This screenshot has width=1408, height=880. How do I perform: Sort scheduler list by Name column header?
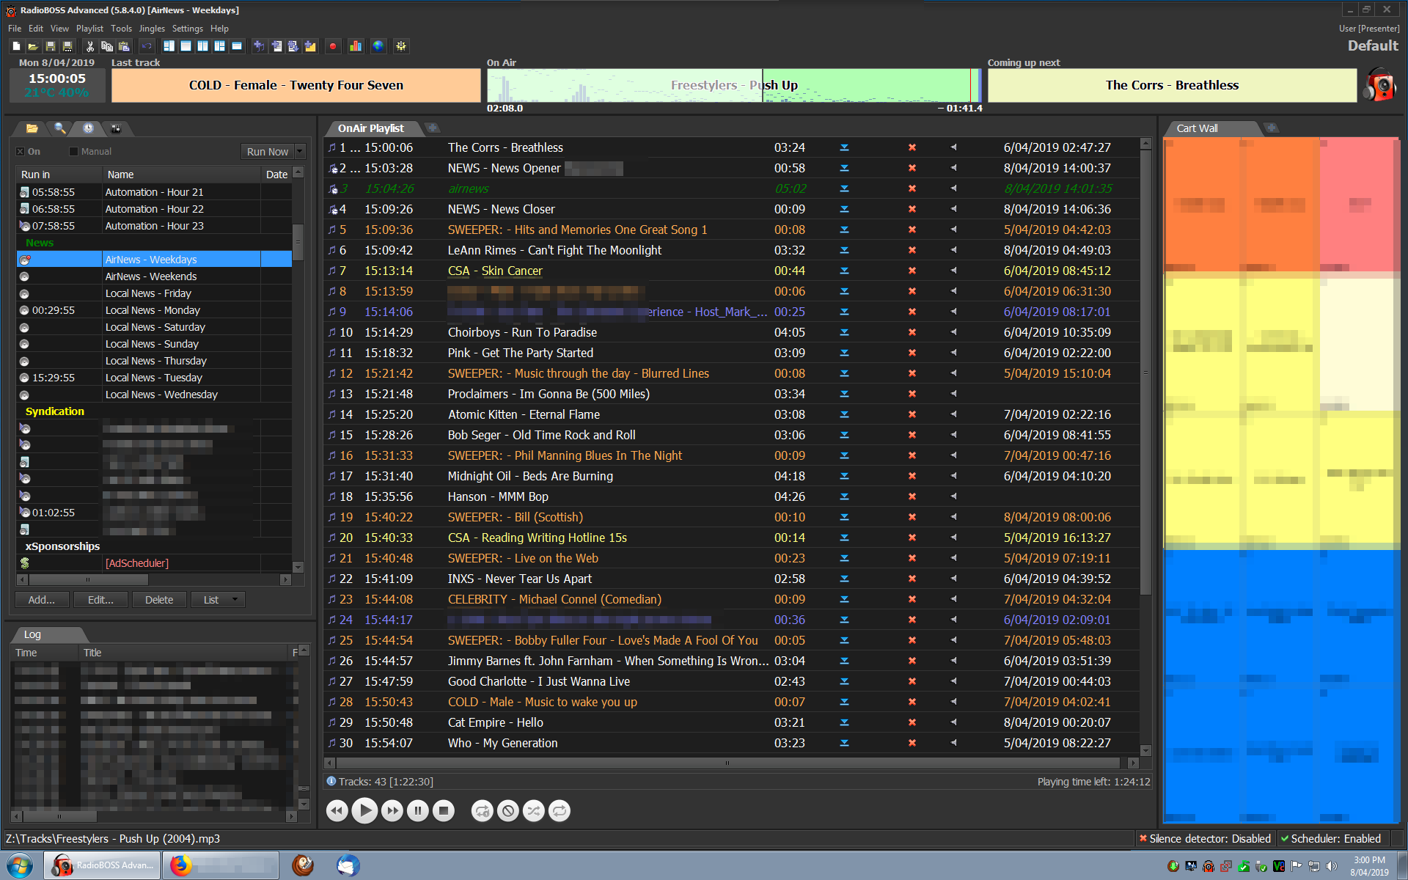point(181,175)
